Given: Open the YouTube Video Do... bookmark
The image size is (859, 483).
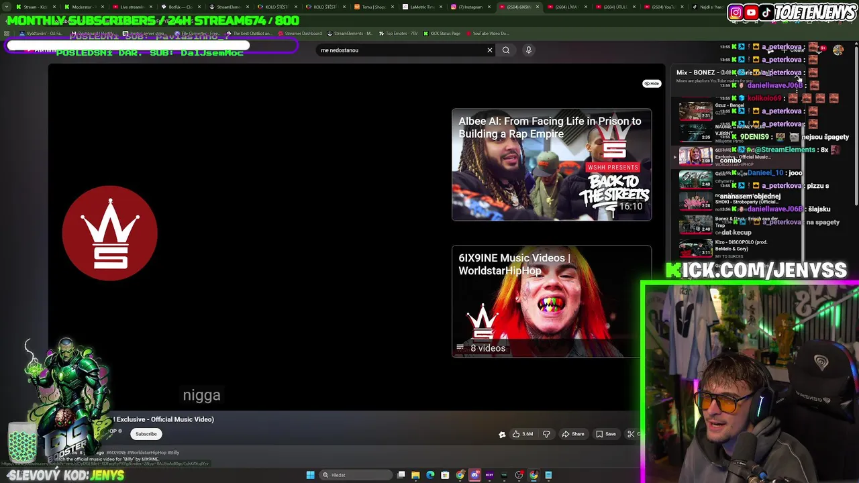Looking at the screenshot, I should click(x=487, y=34).
